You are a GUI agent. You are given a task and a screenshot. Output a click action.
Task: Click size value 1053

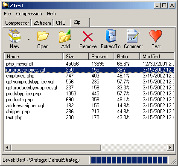click(x=71, y=94)
